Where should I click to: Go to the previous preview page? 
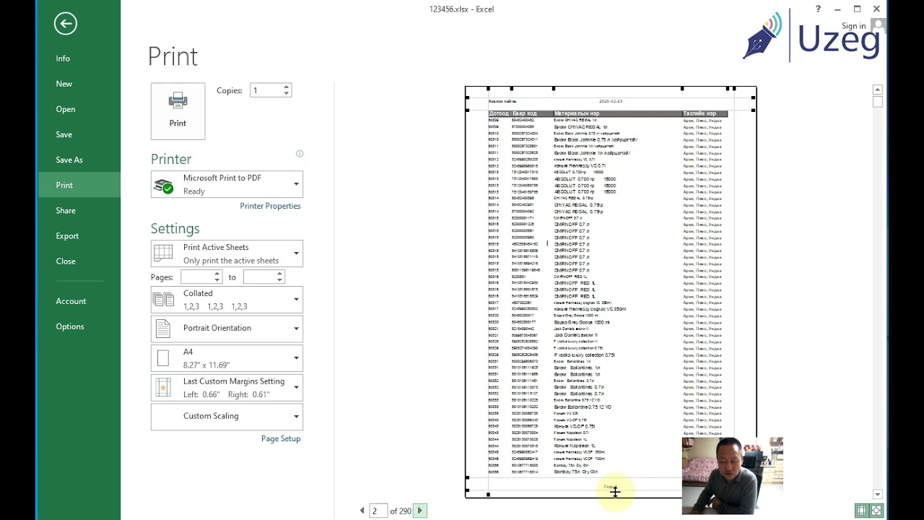362,511
